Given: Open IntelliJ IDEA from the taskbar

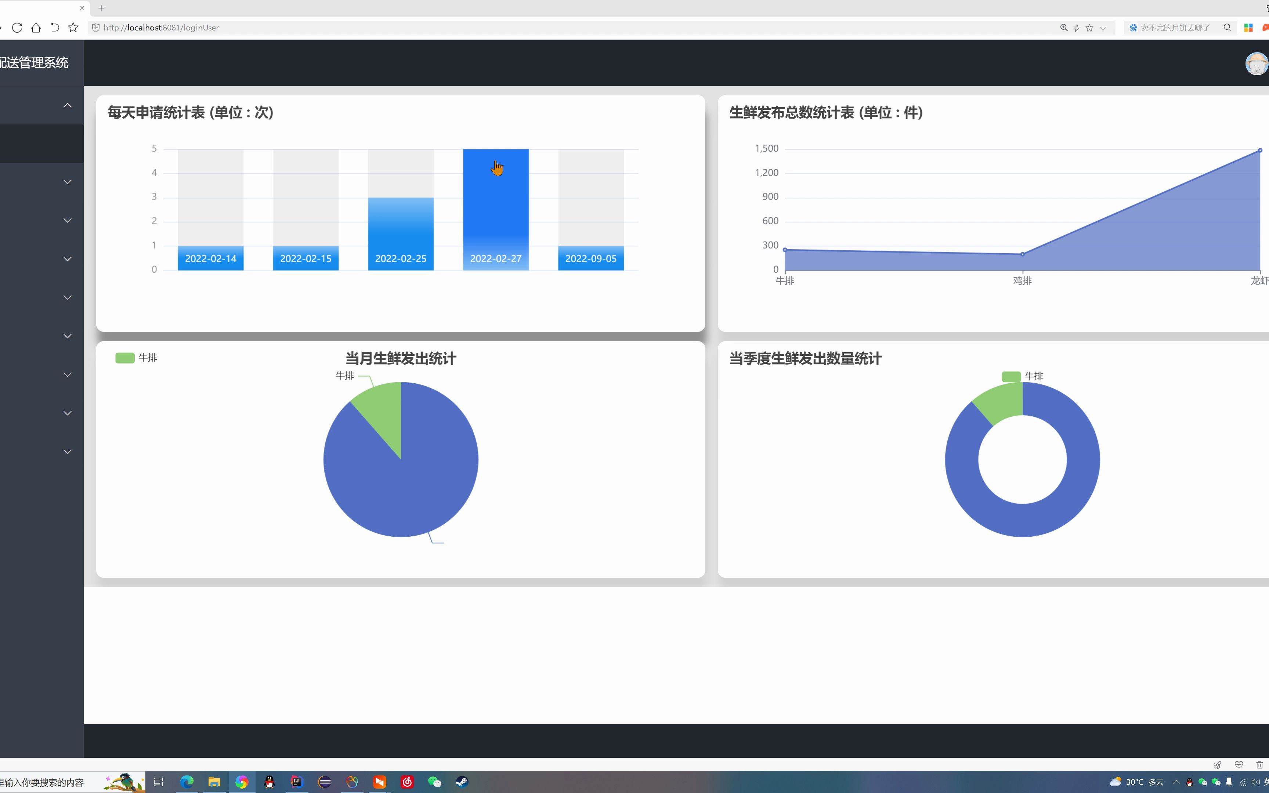Looking at the screenshot, I should [x=297, y=782].
